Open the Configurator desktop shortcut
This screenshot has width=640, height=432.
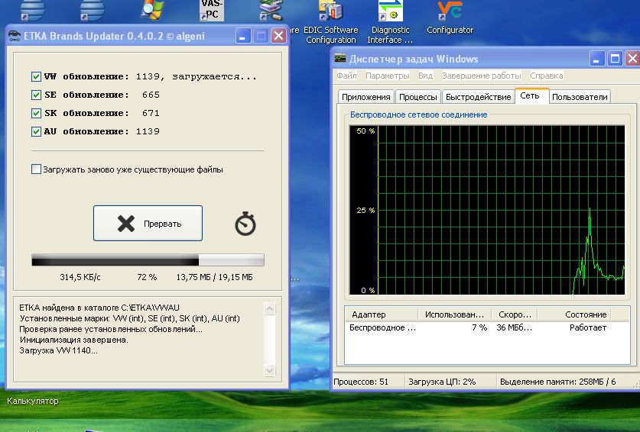[450, 18]
